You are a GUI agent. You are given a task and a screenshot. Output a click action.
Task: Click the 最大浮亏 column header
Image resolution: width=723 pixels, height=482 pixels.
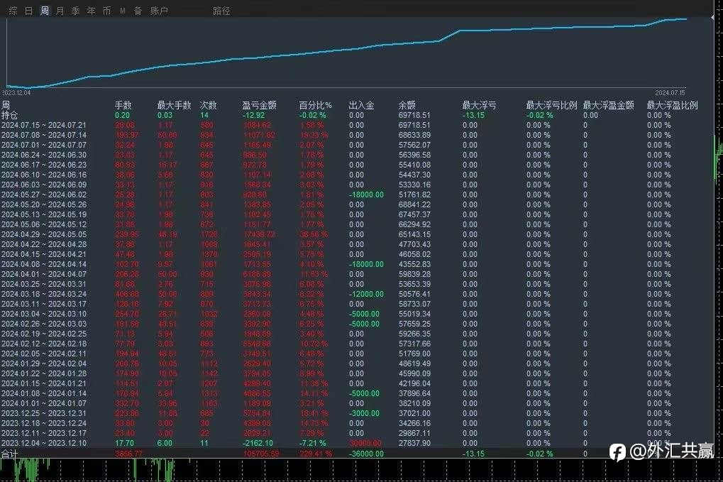[479, 105]
